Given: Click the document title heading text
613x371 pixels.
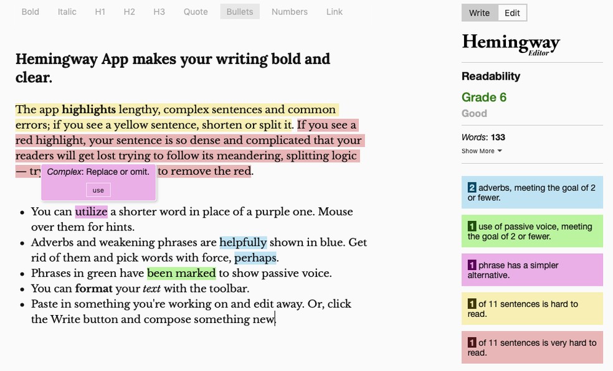Looking at the screenshot, I should 173,68.
